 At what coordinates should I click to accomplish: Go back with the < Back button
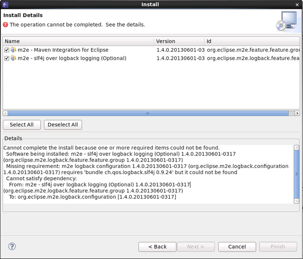[x=157, y=246]
